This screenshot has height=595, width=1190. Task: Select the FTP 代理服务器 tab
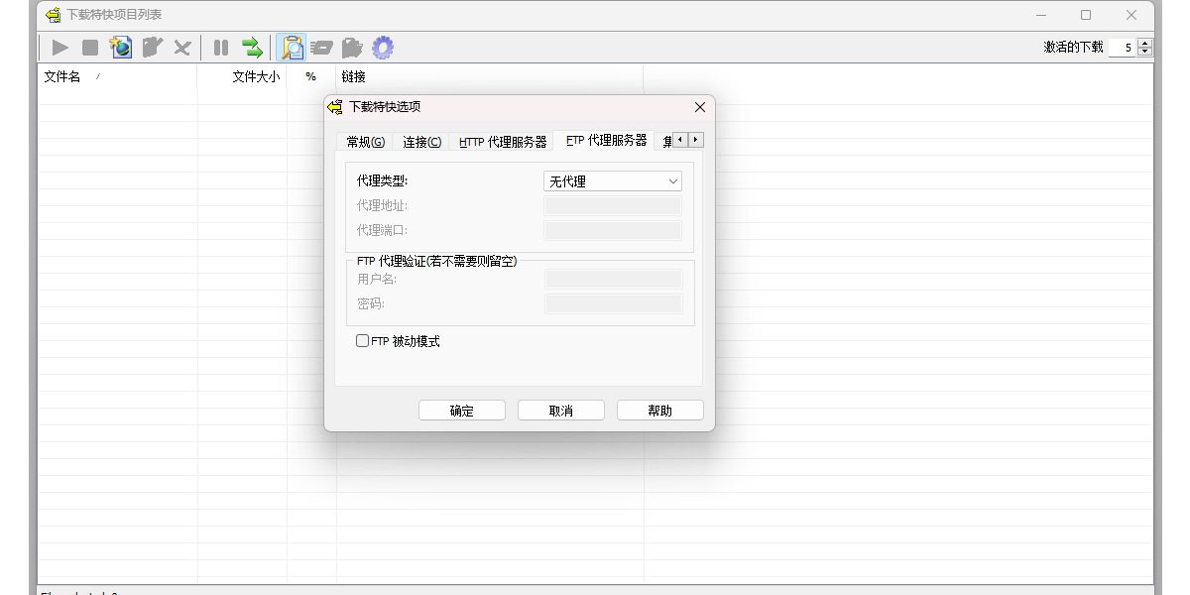[x=606, y=141]
